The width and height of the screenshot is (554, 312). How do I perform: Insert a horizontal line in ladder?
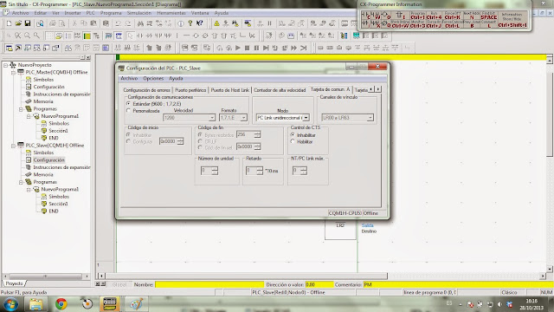point(187,36)
